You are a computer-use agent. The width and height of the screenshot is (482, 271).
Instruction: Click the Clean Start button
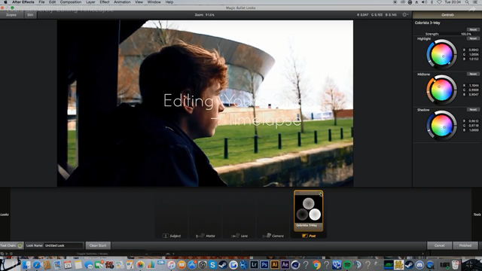point(98,245)
